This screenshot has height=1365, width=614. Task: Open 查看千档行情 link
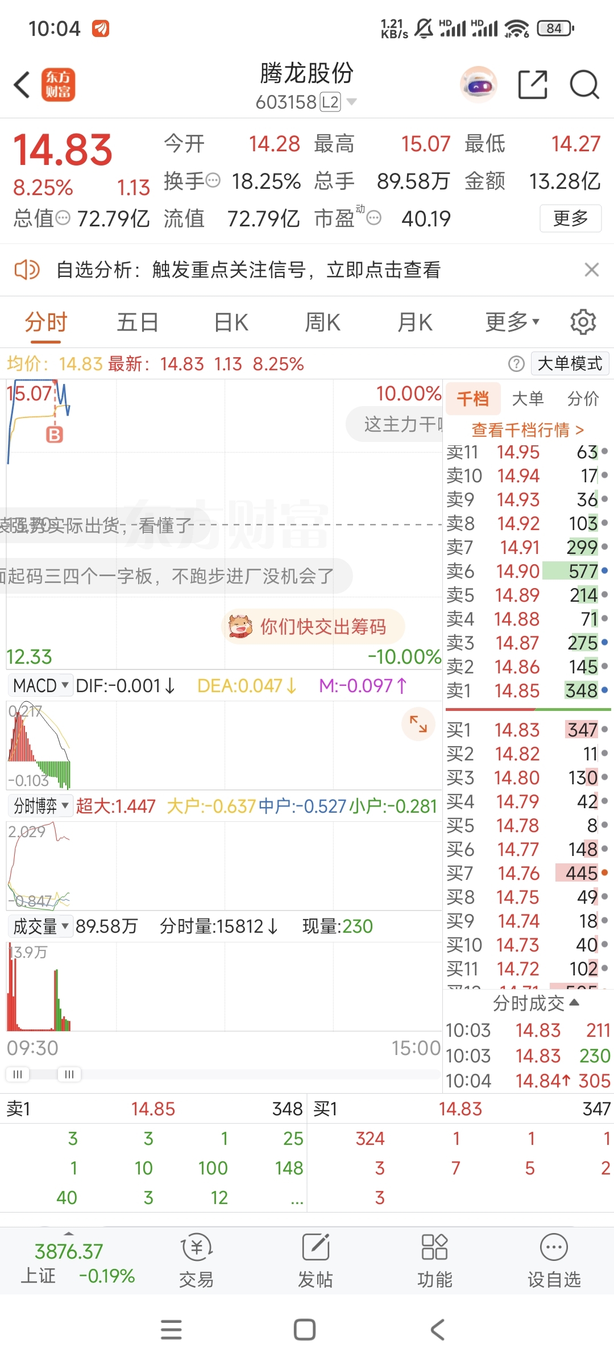pos(528,429)
